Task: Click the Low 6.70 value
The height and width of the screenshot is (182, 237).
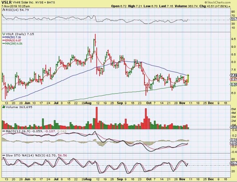Action: click(151, 6)
